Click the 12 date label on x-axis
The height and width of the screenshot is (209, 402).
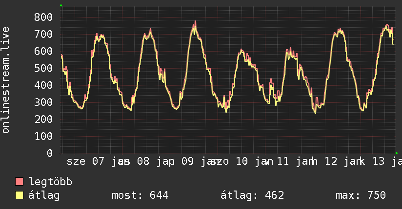click(x=331, y=161)
